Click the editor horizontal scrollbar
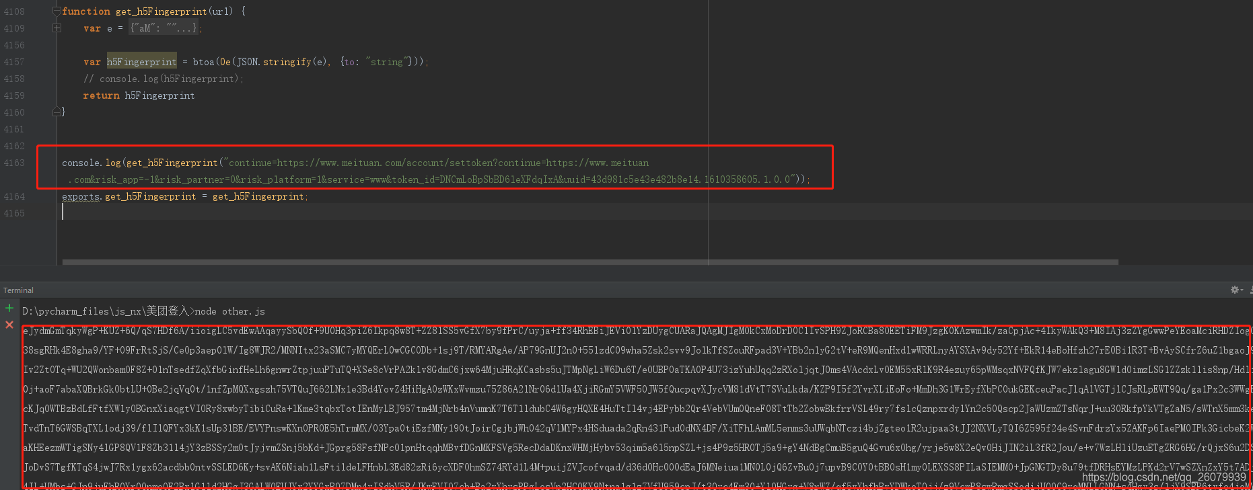 point(590,262)
